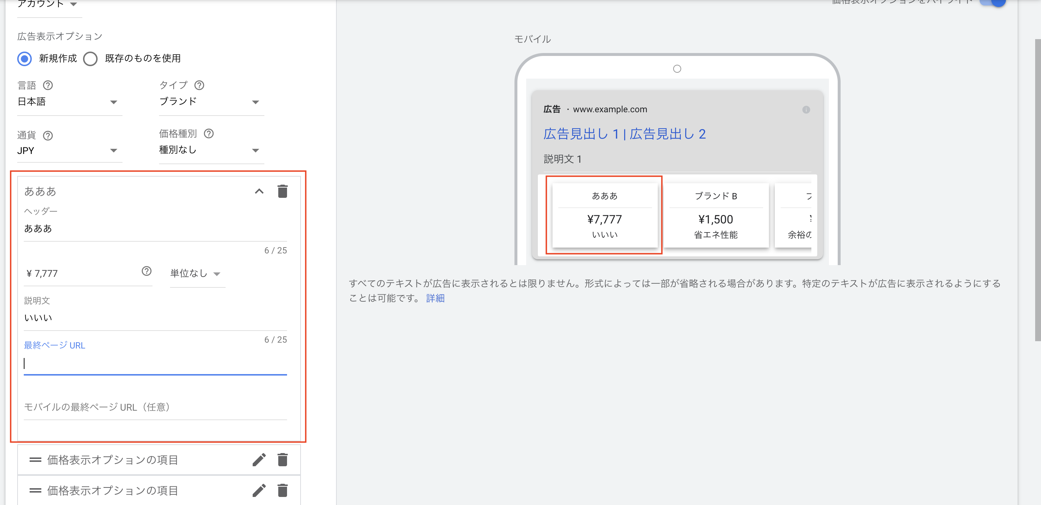Viewport: 1041px width, 505px height.
Task: Click help icon next to 価格種別 label
Action: pos(208,133)
